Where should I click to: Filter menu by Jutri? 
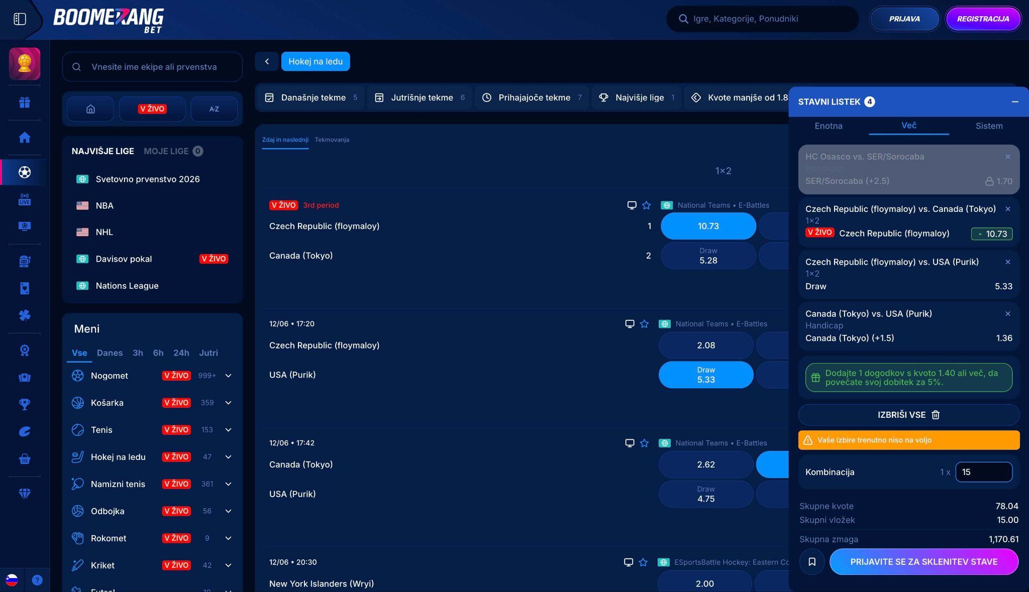[209, 353]
